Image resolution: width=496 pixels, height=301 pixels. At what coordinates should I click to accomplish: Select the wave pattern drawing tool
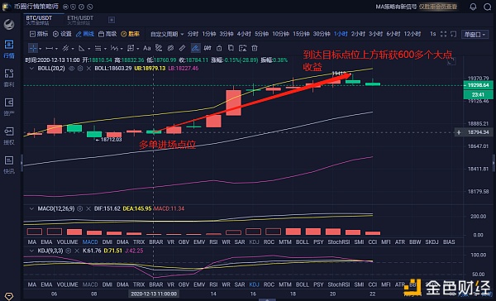pos(114,48)
